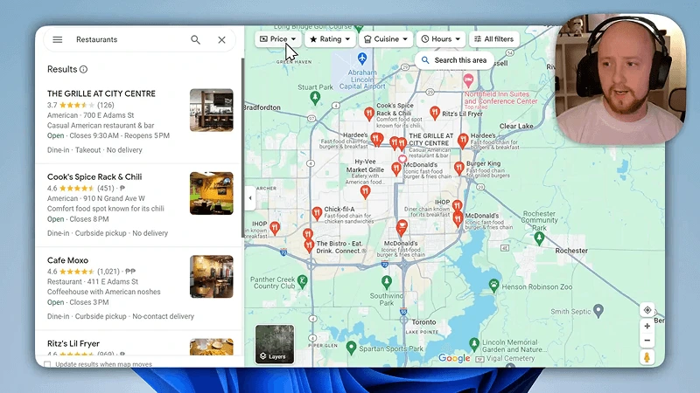The width and height of the screenshot is (700, 393).
Task: Click Abraham Lincoln Capital Airport plane icon
Action: point(362,58)
